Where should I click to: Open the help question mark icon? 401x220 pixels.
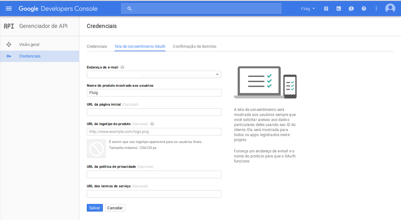coord(364,8)
